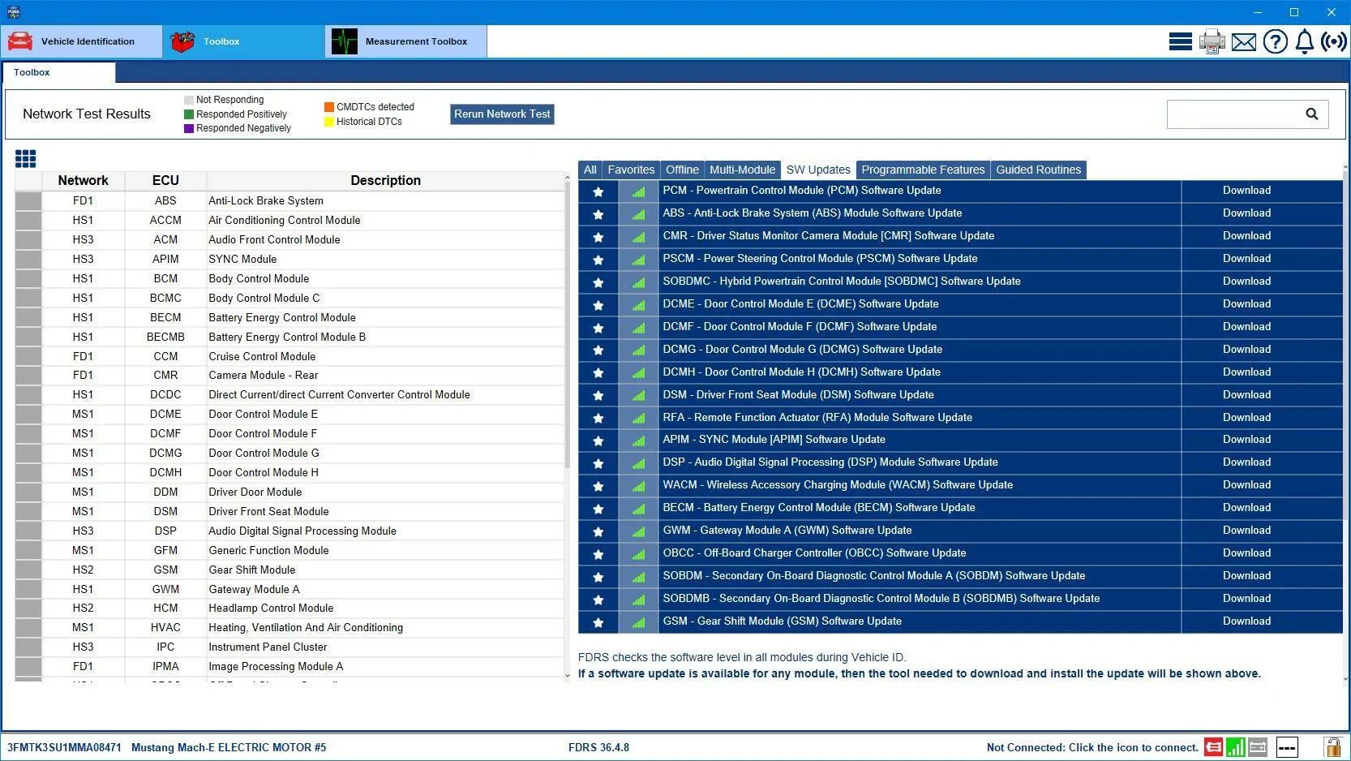
Task: Select the Headlamp Control Module row
Action: [x=289, y=608]
